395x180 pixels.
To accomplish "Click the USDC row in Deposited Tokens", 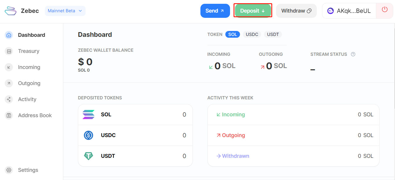I will (x=135, y=135).
